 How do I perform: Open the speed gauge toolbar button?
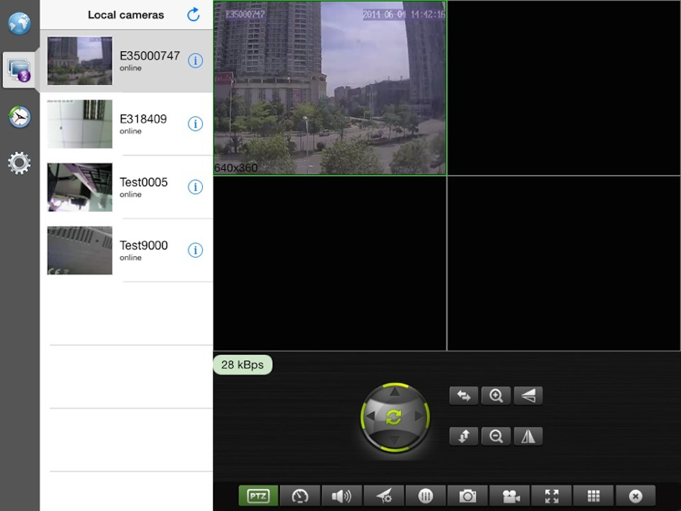point(300,496)
